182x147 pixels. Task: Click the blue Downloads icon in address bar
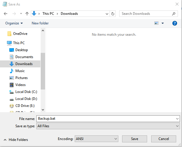tap(34, 13)
